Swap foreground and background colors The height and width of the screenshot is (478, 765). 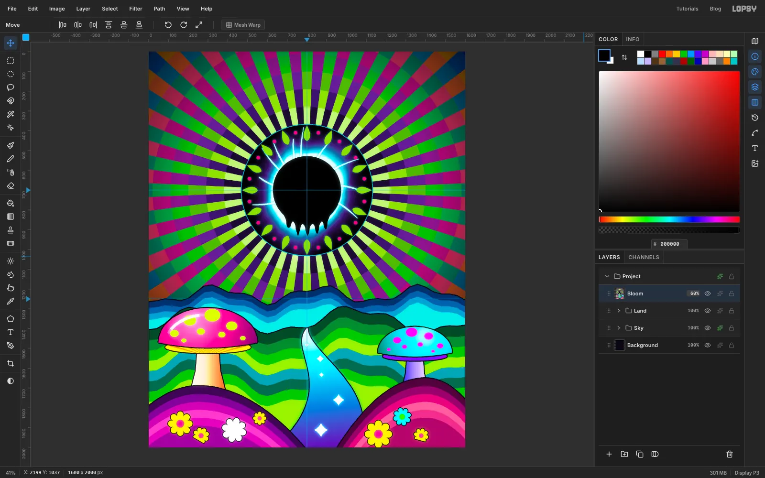624,57
